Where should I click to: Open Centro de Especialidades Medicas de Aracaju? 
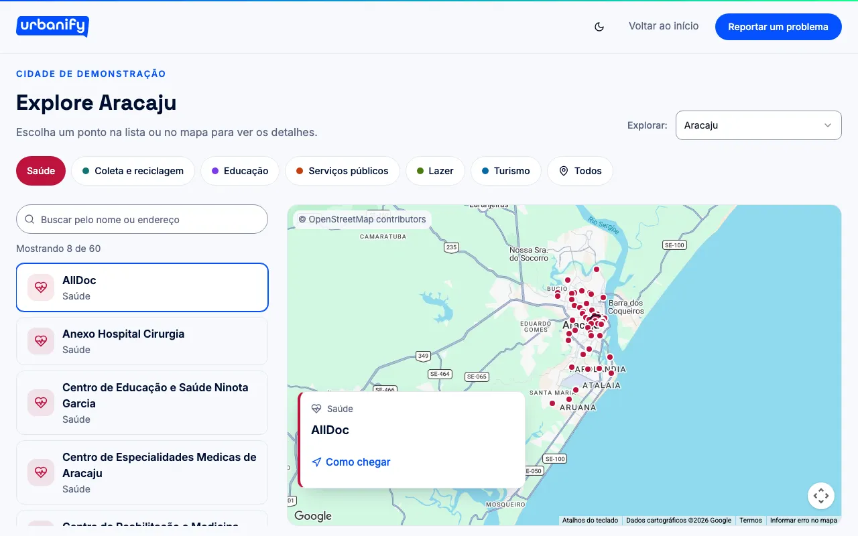(142, 472)
